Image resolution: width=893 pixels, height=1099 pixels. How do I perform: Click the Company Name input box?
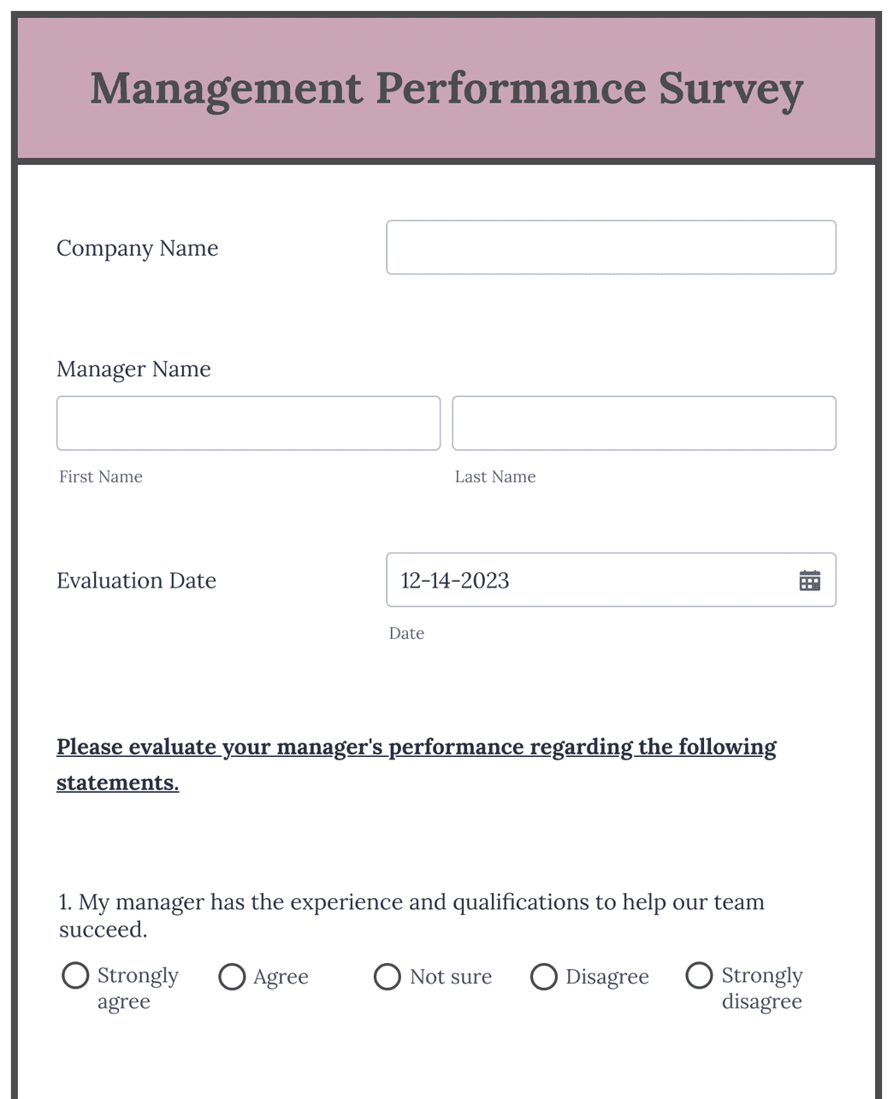(610, 247)
